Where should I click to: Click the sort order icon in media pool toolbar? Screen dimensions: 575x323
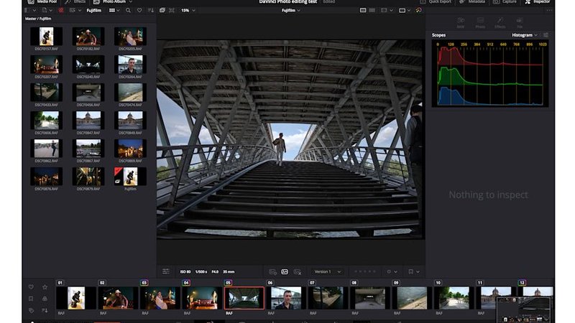pos(151,10)
